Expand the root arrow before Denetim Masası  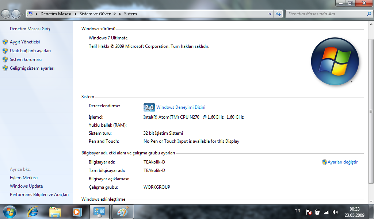coord(37,14)
